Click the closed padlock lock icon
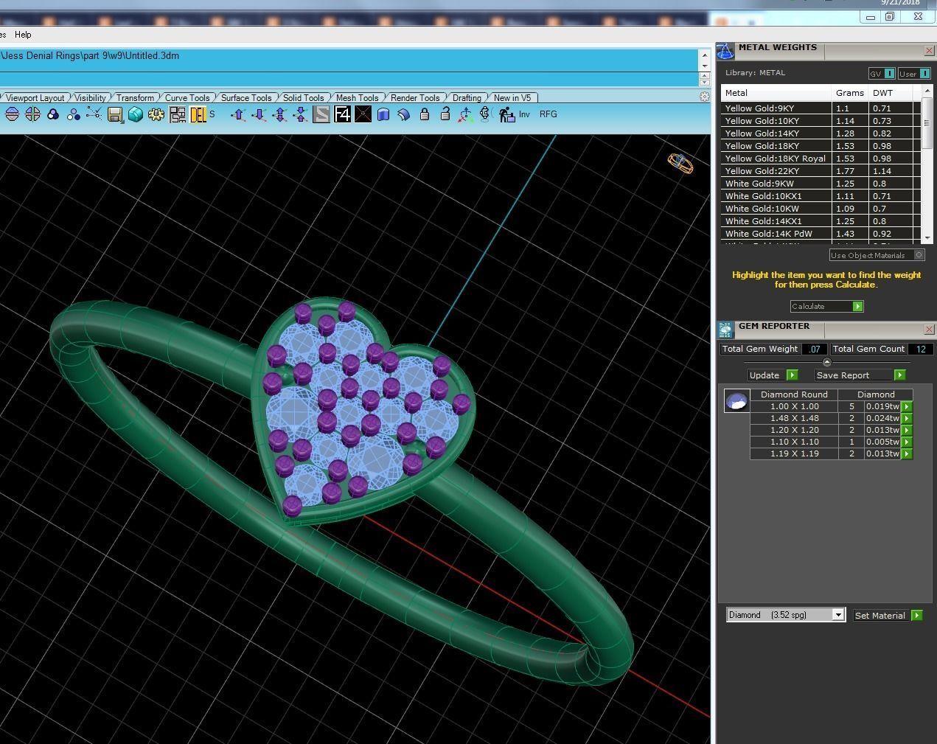 425,114
